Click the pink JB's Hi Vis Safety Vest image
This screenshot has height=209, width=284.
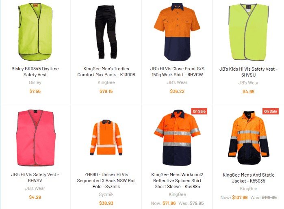click(35, 138)
